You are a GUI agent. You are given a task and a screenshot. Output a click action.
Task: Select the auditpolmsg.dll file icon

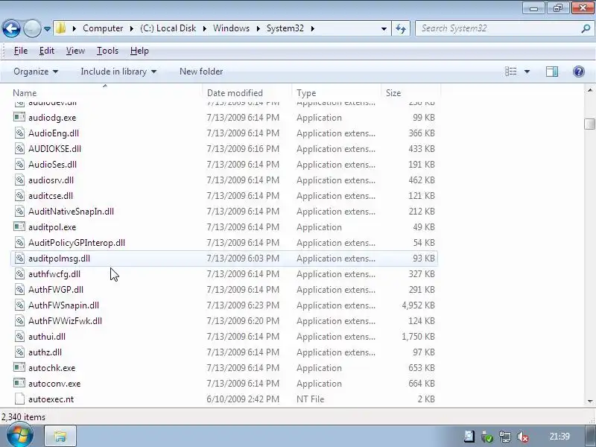[x=19, y=258]
